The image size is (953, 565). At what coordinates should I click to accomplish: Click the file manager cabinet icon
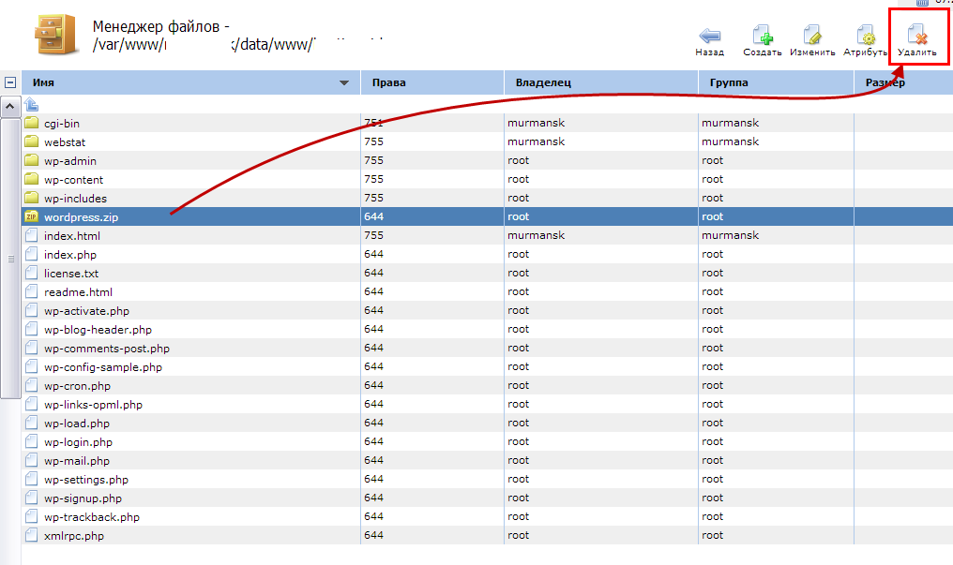[x=56, y=35]
